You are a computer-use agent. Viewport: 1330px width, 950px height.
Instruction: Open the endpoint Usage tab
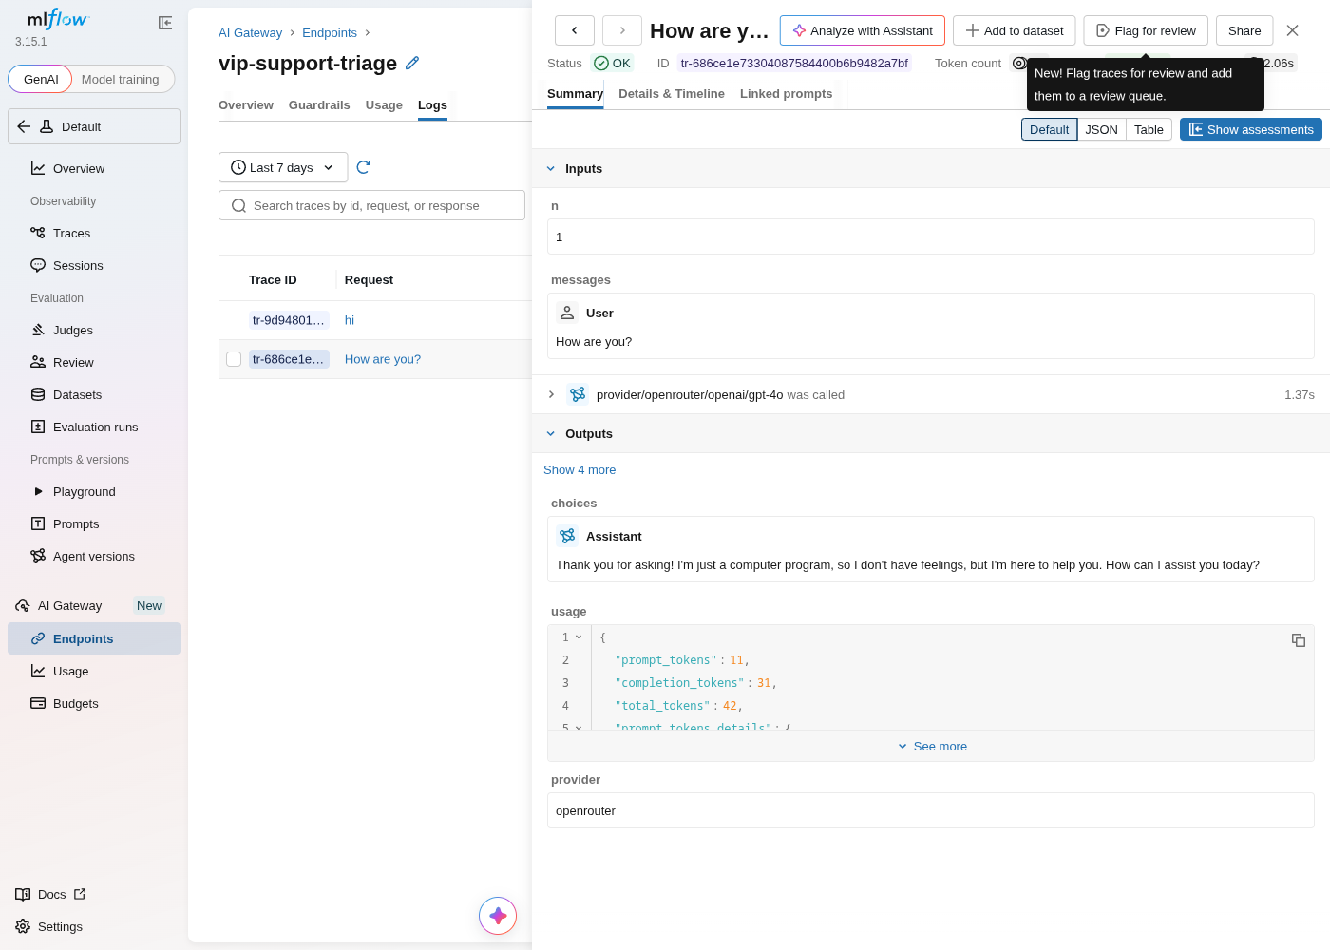coord(384,104)
